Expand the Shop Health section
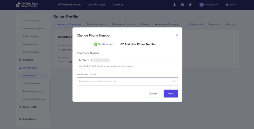 45,107
